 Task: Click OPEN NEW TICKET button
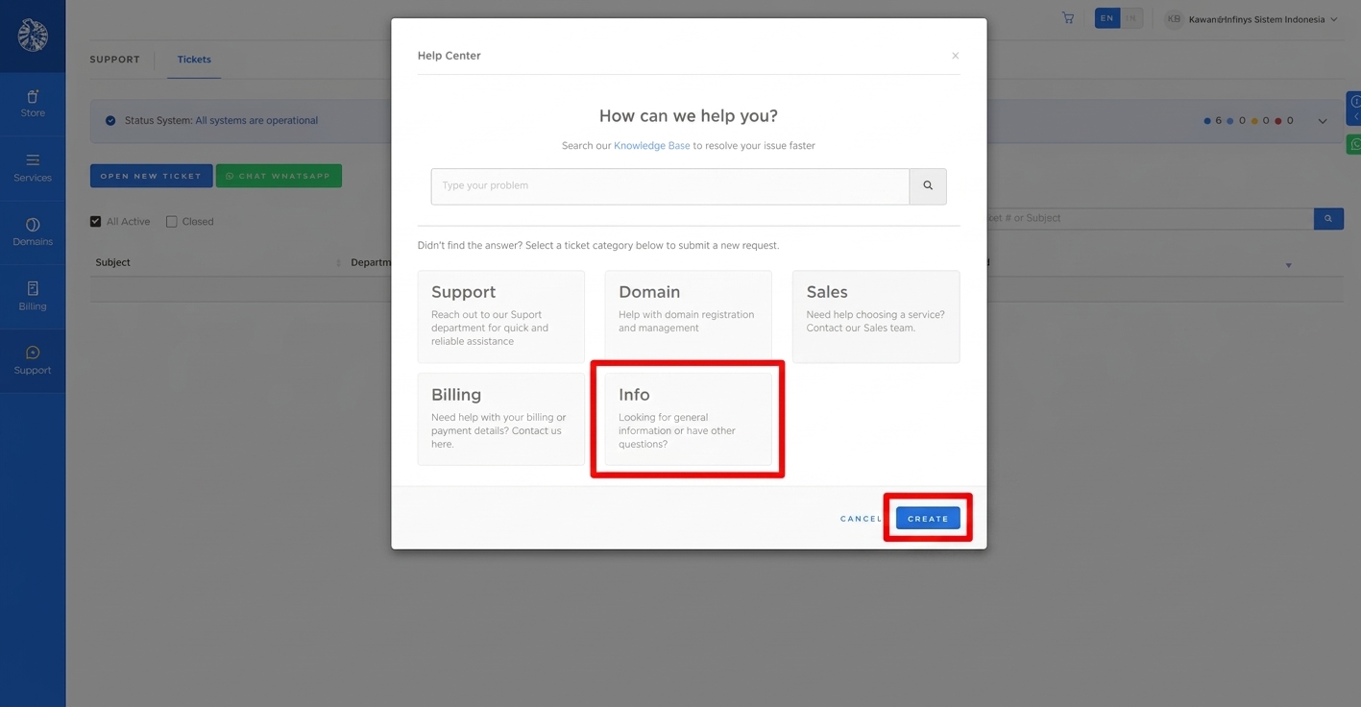coord(151,176)
